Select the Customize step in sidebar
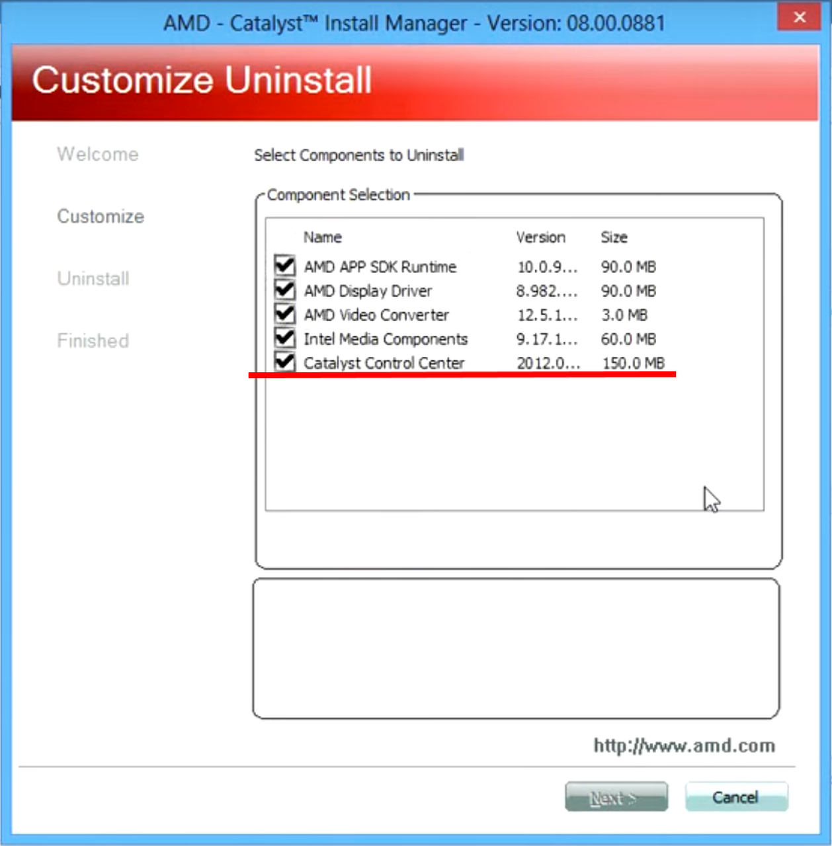Screen dimensions: 832x846 pyautogui.click(x=101, y=216)
